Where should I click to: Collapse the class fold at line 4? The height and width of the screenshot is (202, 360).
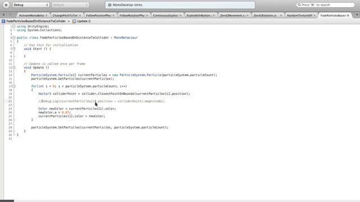14,38
